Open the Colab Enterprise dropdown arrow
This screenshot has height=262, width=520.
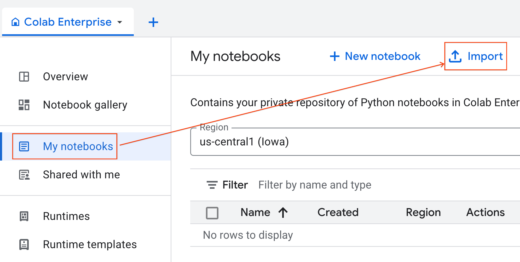point(120,22)
